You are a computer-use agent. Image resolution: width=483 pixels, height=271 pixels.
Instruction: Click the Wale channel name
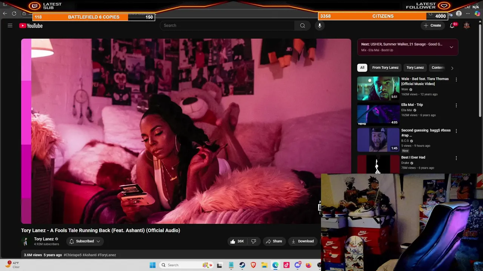point(405,89)
